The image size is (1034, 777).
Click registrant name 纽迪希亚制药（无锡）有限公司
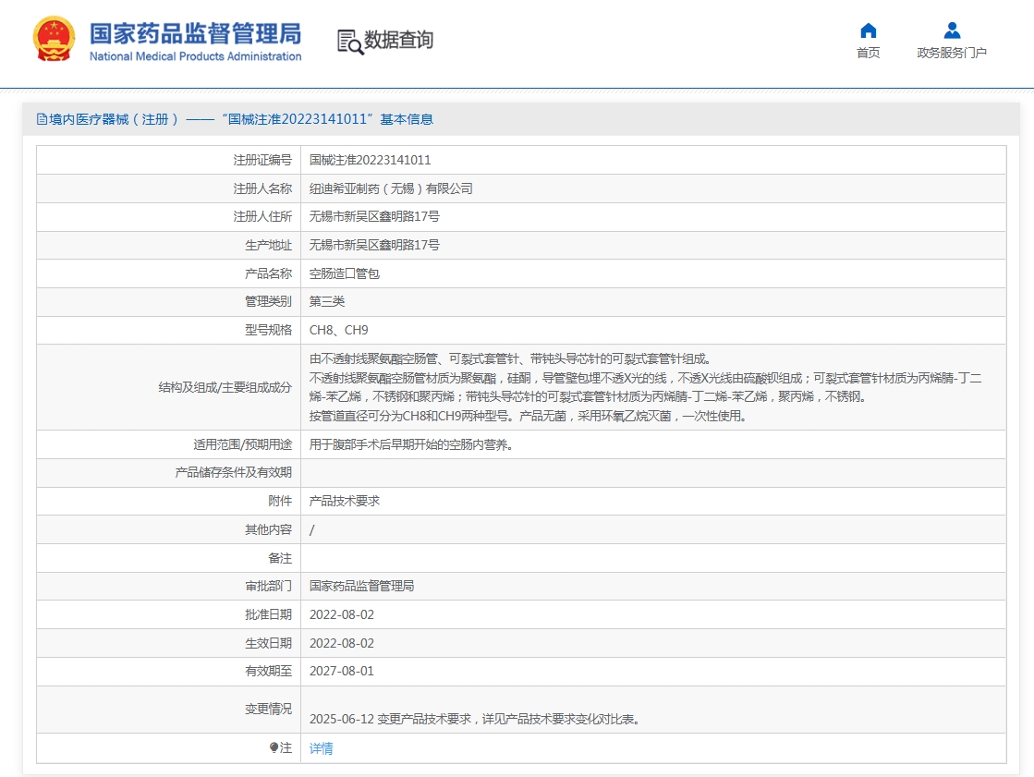(391, 188)
